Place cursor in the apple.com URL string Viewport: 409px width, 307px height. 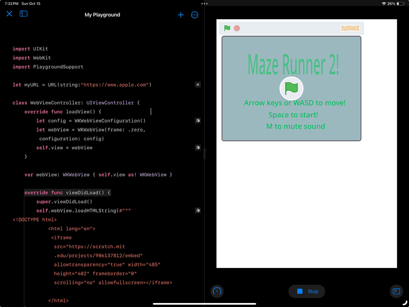click(115, 85)
